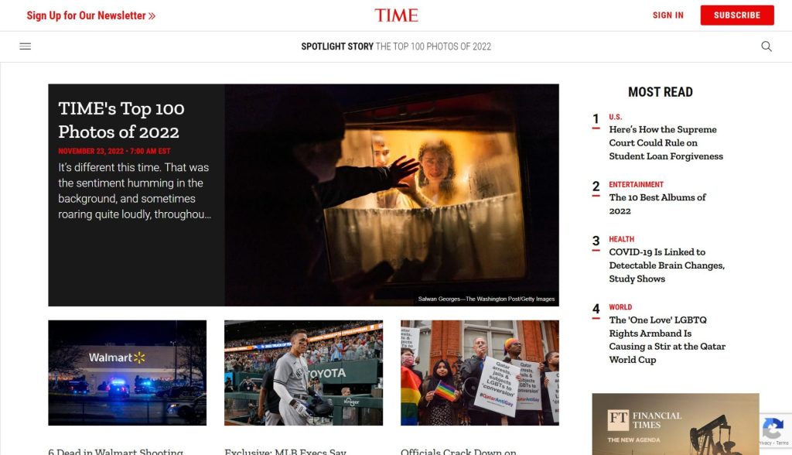Click the SUBSCRIBE button
This screenshot has width=792, height=455.
737,15
